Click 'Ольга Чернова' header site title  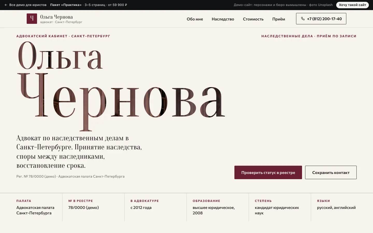[56, 17]
